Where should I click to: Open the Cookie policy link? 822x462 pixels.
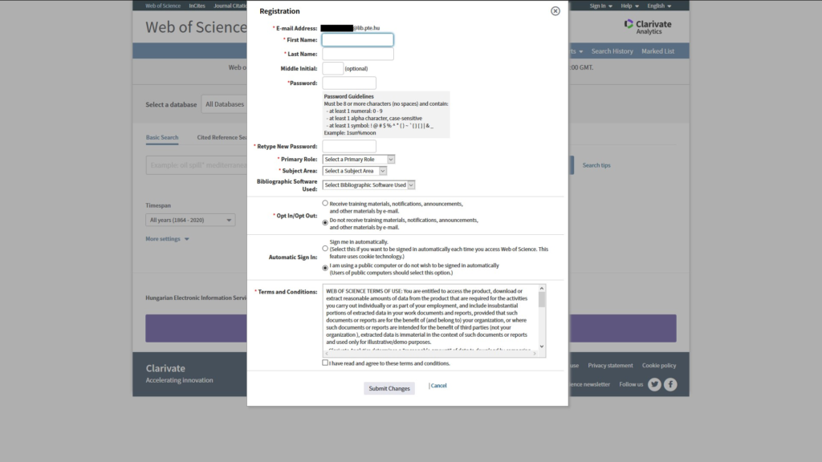pos(659,366)
